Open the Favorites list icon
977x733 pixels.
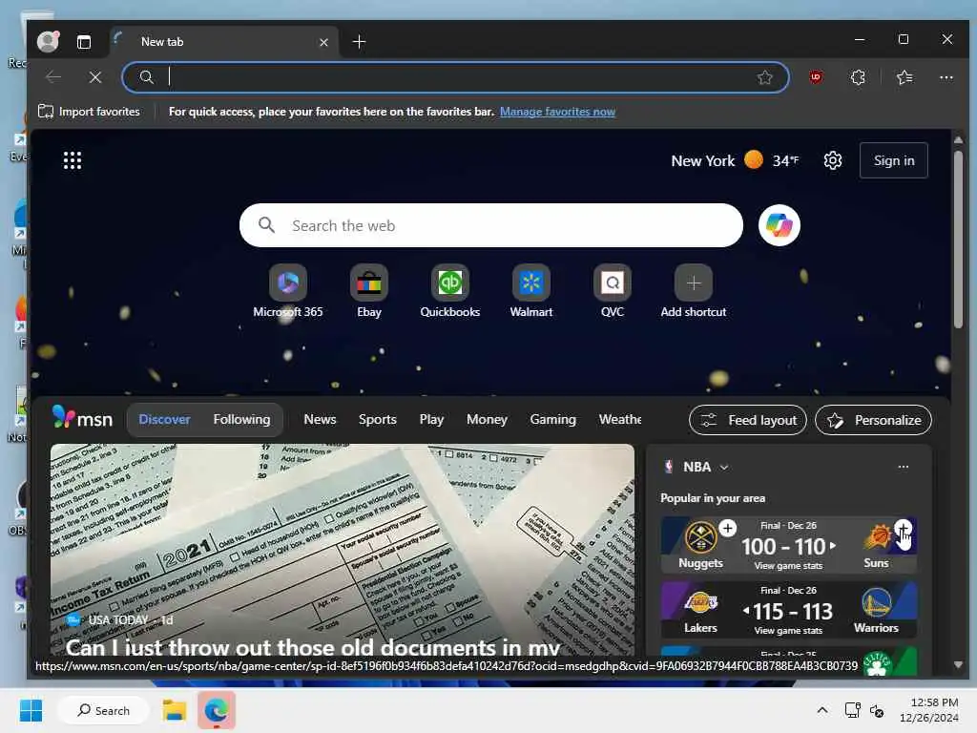[x=904, y=77]
